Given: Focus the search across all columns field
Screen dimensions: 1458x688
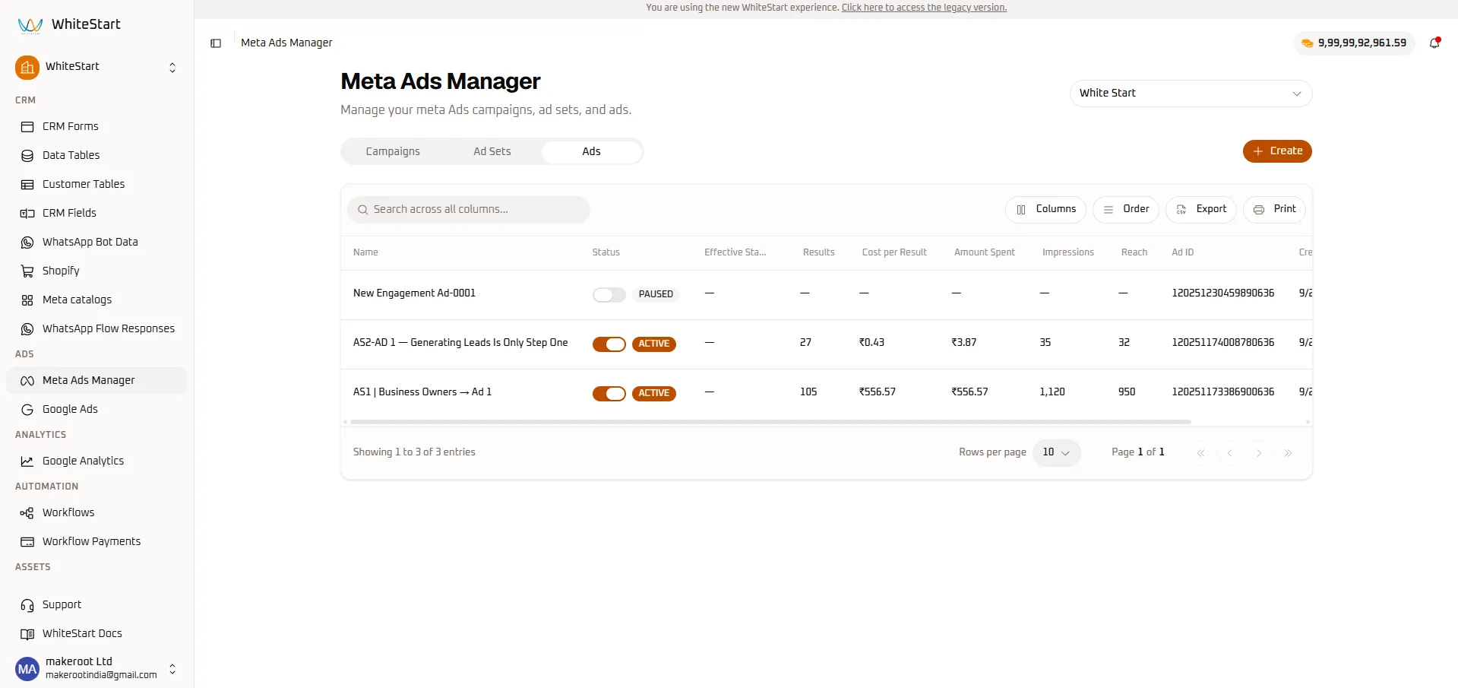Looking at the screenshot, I should 469,210.
